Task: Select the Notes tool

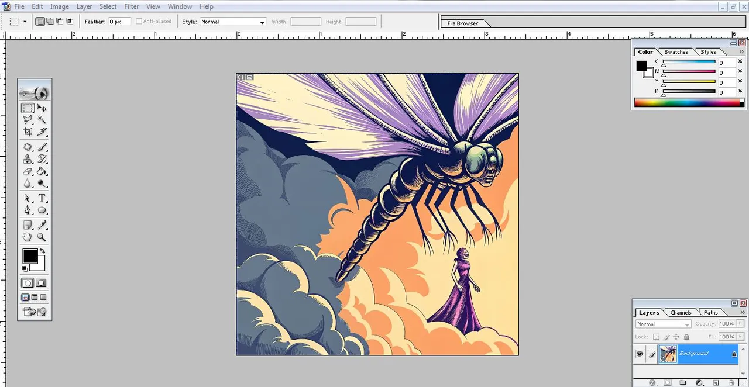Action: pos(28,225)
